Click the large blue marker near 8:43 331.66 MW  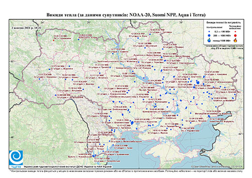[x=132, y=123]
